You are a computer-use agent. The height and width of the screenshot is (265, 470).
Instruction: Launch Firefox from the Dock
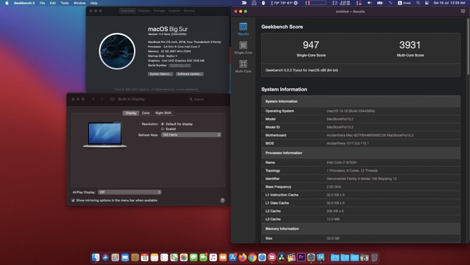[243, 257]
